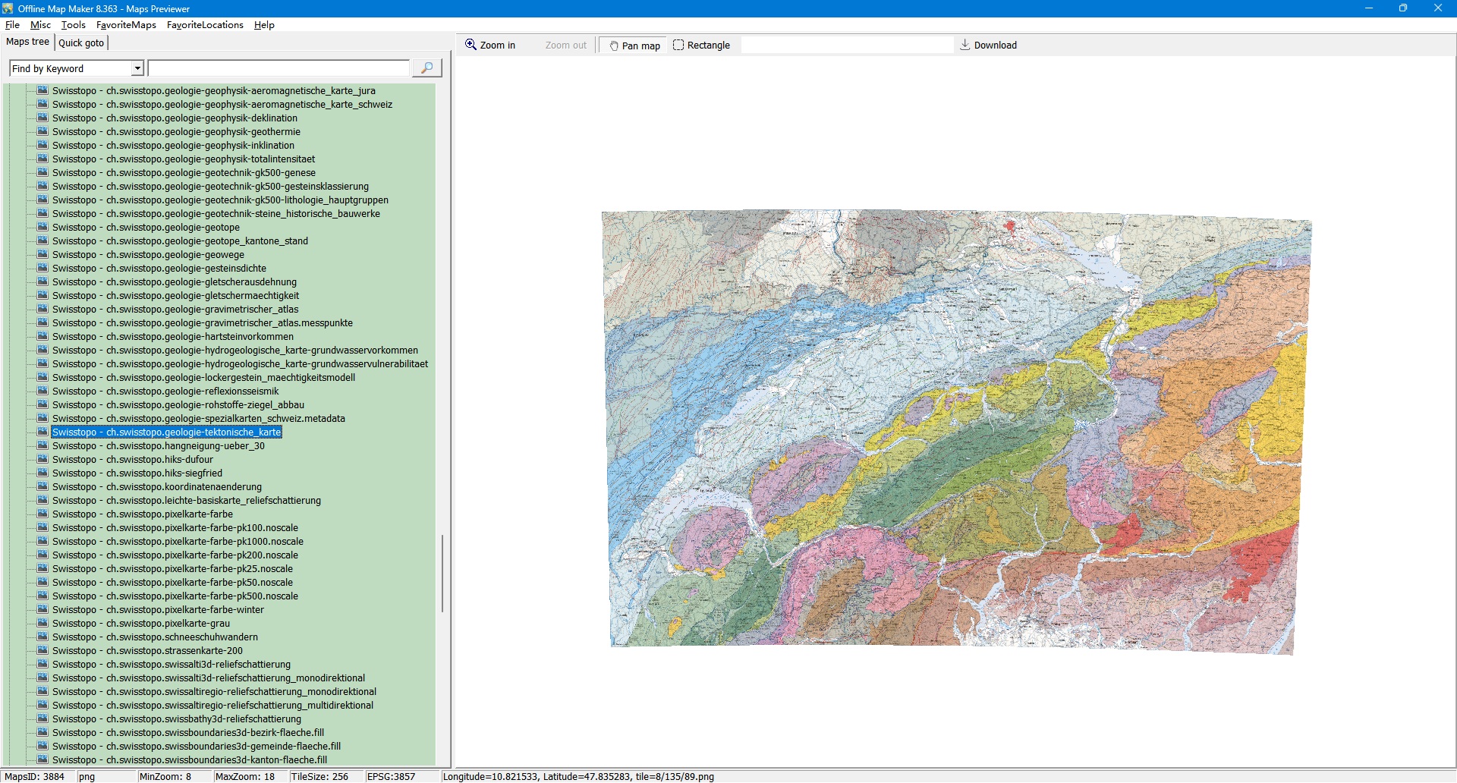Screen dimensions: 1457x783
Task: Click map icon beside pixelkarte-grau entry
Action: coord(42,623)
